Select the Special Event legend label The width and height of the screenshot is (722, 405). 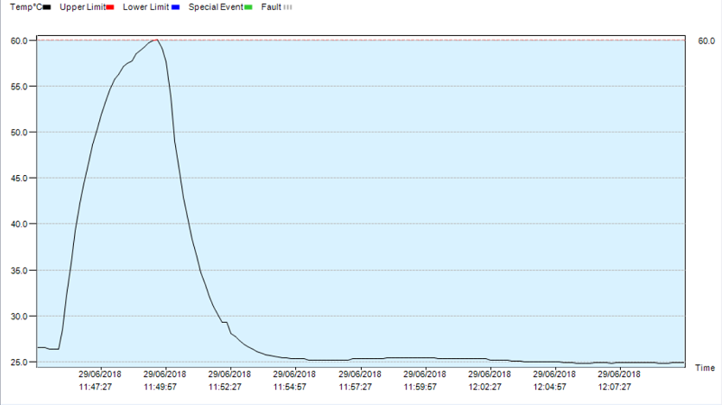216,7
